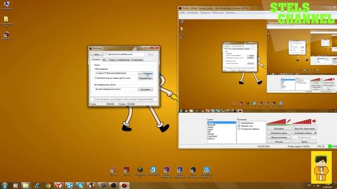Click the Открыть button in Bandicam
The image size is (337, 189).
[148, 73]
